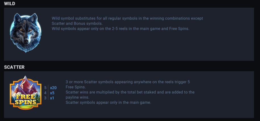Click the x1 payout multiplier
Viewport: 260px width, 121px height.
(x=52, y=98)
